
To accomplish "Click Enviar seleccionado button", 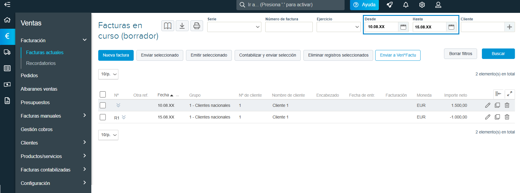I will pyautogui.click(x=160, y=55).
